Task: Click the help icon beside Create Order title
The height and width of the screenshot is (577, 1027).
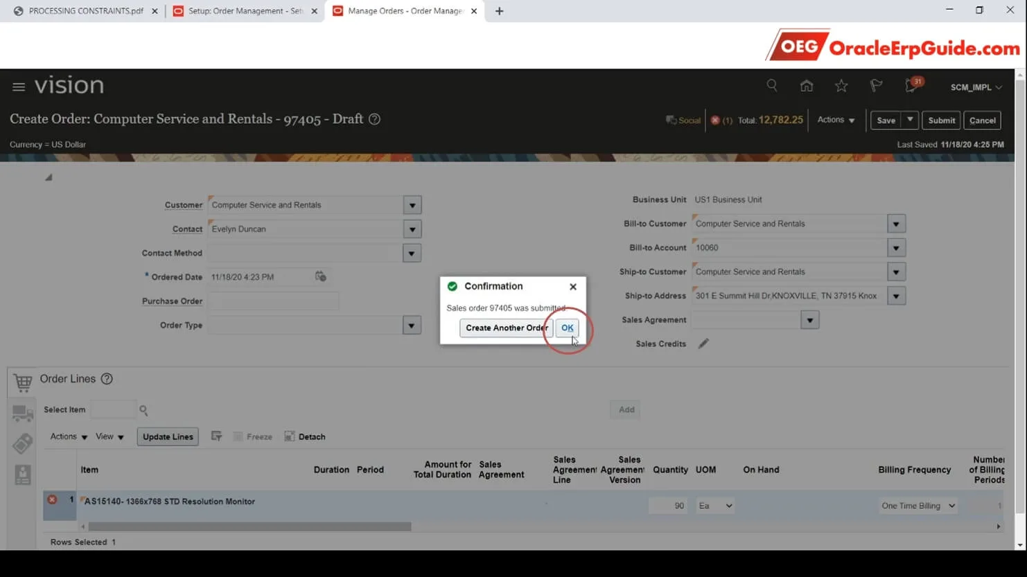Action: point(374,119)
